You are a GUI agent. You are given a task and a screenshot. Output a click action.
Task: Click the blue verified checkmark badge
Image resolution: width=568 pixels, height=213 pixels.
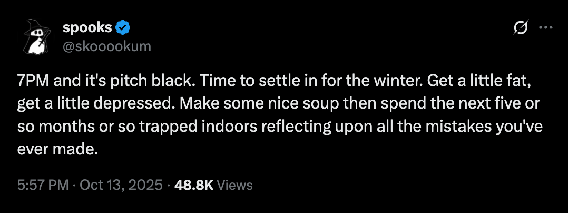click(123, 27)
